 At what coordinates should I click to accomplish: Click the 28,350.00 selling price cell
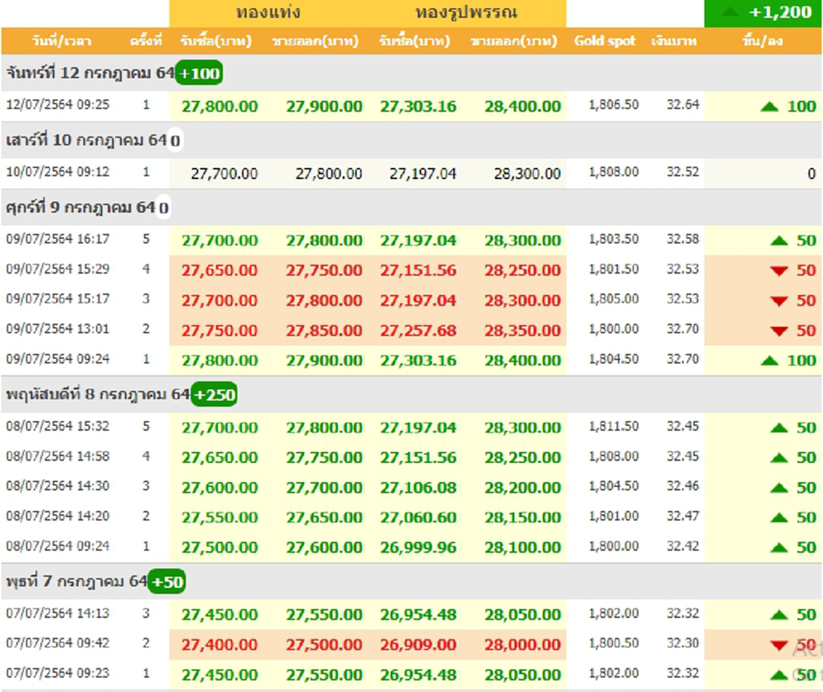(x=523, y=331)
